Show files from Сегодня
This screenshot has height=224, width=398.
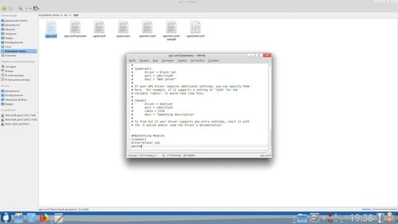pos(10,67)
